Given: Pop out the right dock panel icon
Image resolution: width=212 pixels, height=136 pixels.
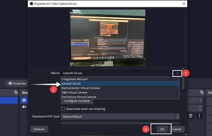Looking at the screenshot, I should click(202, 93).
